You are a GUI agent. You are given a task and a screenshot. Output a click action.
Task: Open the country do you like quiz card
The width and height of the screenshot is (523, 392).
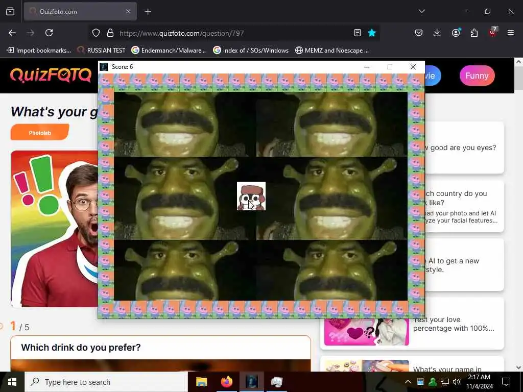tap(464, 206)
